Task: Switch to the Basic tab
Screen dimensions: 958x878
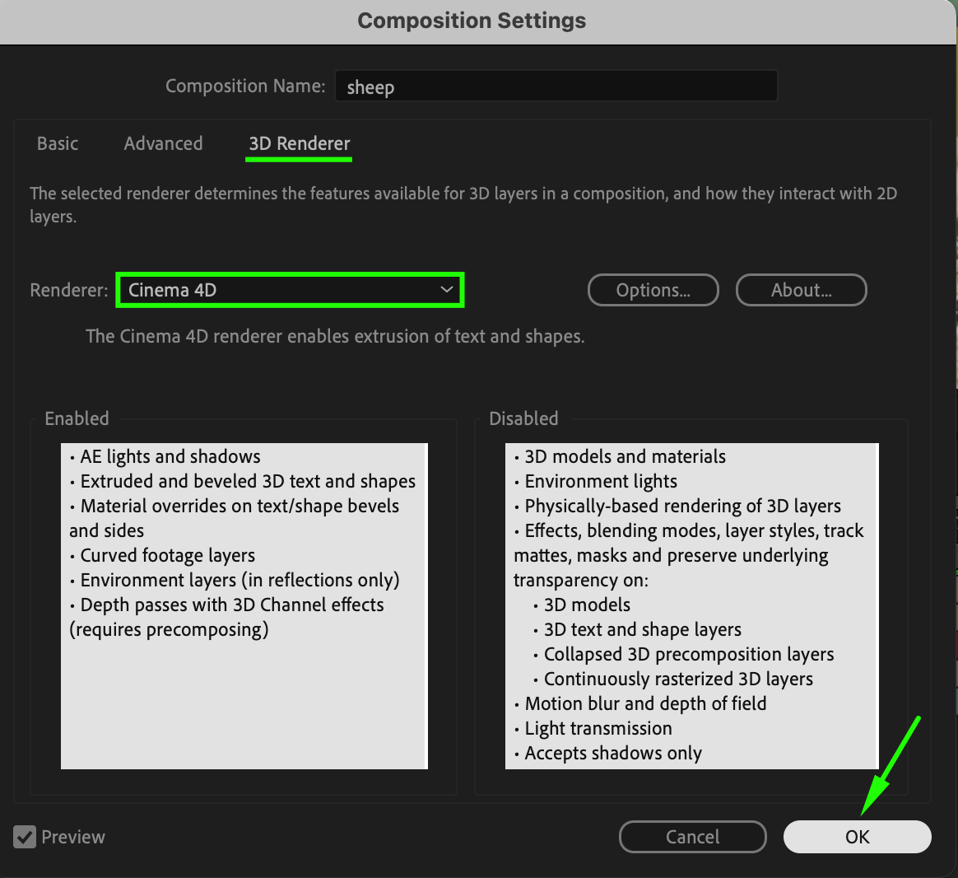Action: point(58,143)
